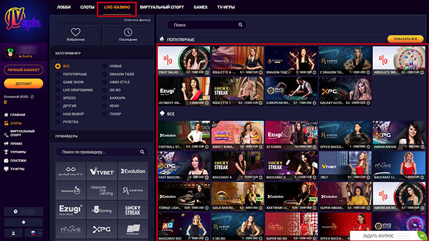Image resolution: width=429 pixels, height=241 pixels.
Task: Select the Рулетка category radio button
Action: click(x=58, y=122)
